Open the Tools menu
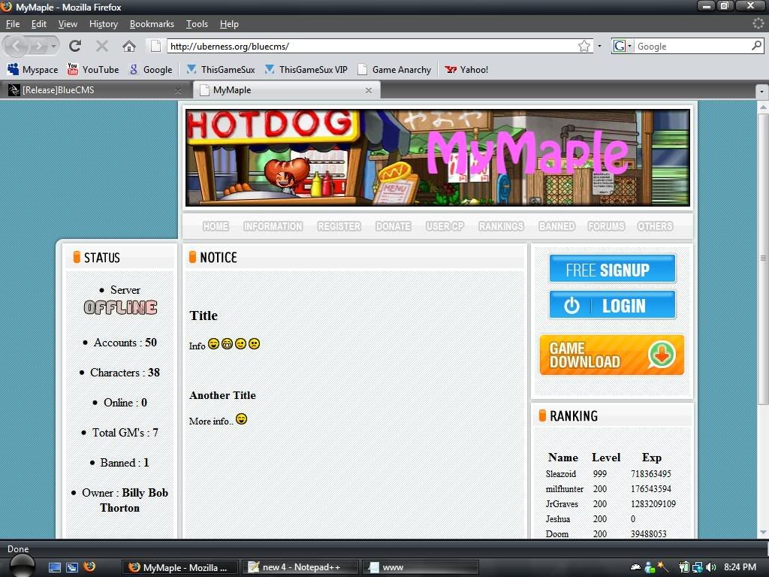This screenshot has width=769, height=577. 197,24
